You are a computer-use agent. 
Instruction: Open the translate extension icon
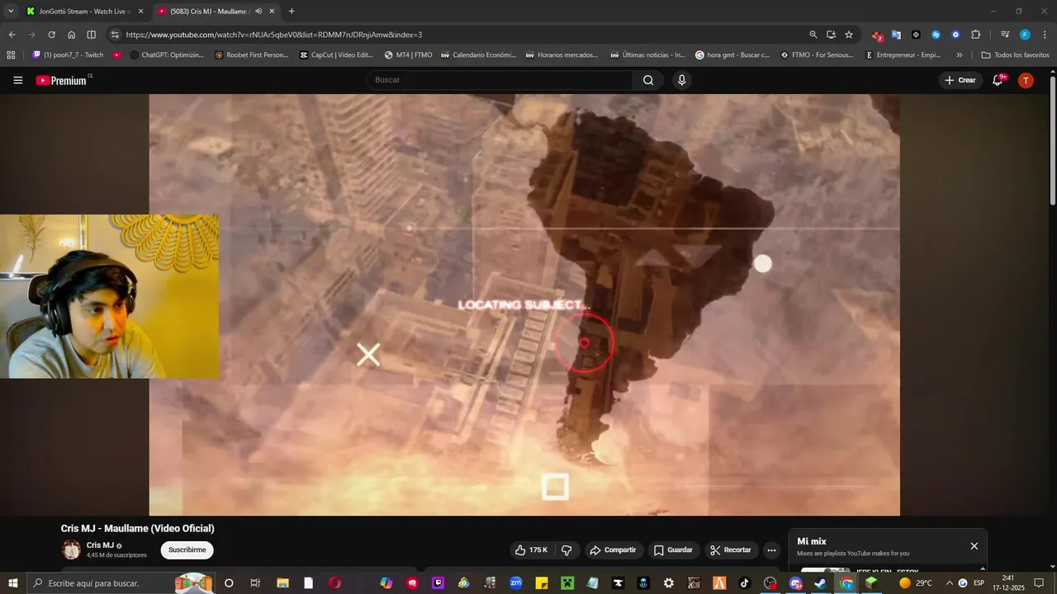tap(896, 35)
